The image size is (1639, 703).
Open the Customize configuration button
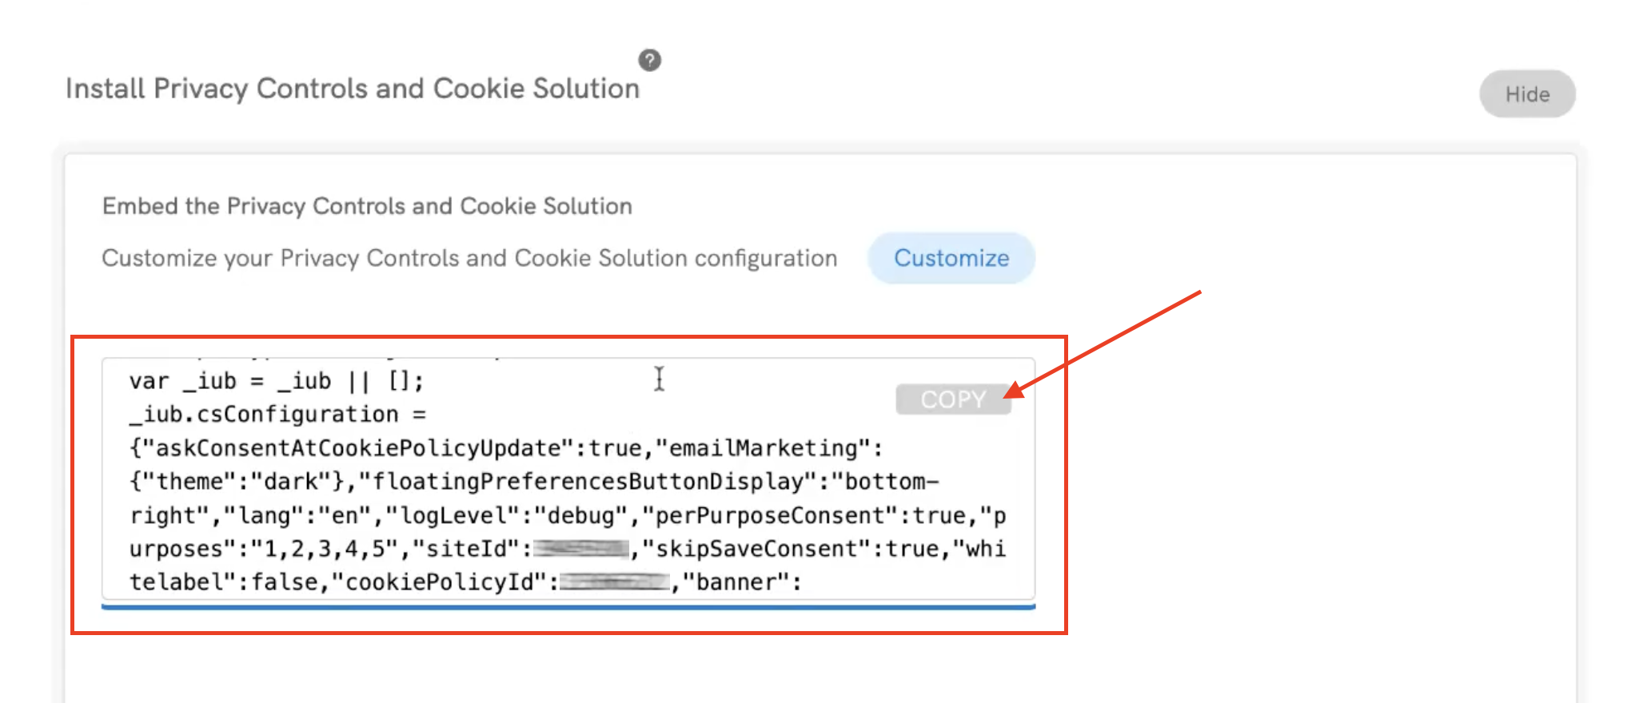[x=951, y=258]
